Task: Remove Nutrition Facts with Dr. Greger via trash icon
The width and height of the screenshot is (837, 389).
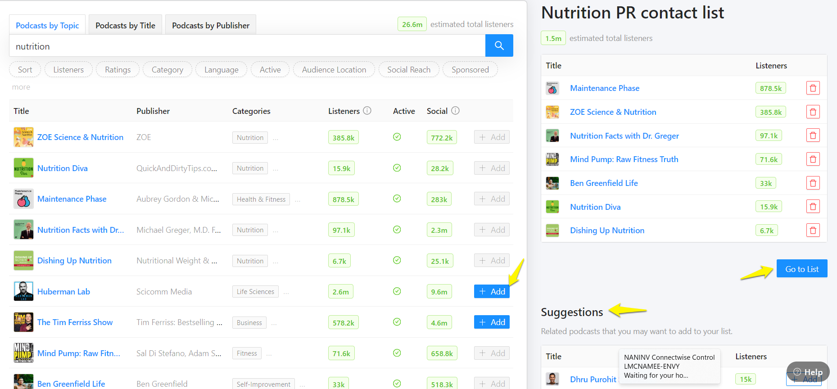Action: coord(813,136)
